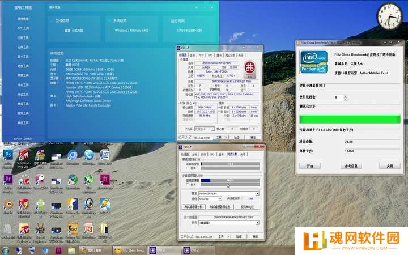
Task: Click 开始 button in Fritz Chess Benchmark
Action: tap(310, 165)
